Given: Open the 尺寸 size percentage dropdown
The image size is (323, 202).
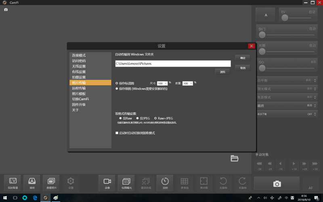Looking at the screenshot, I should tap(162, 83).
